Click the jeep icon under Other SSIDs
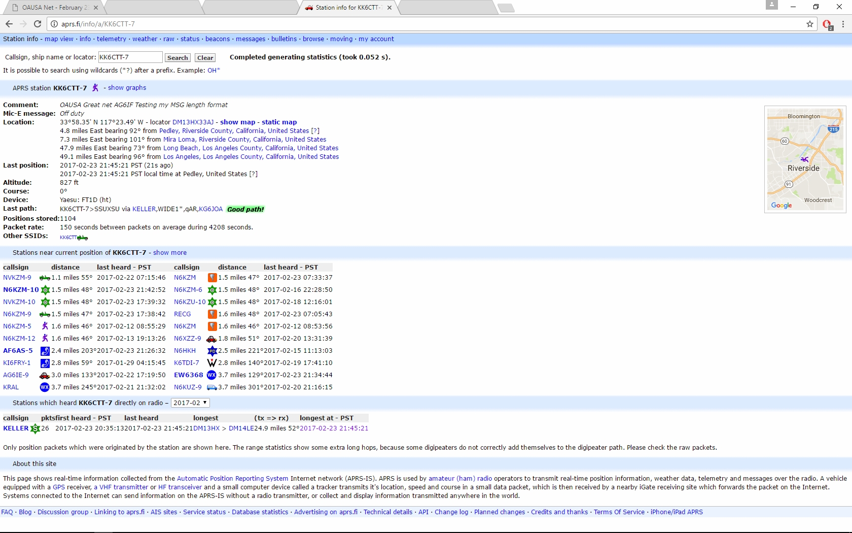The width and height of the screenshot is (852, 533). click(82, 238)
